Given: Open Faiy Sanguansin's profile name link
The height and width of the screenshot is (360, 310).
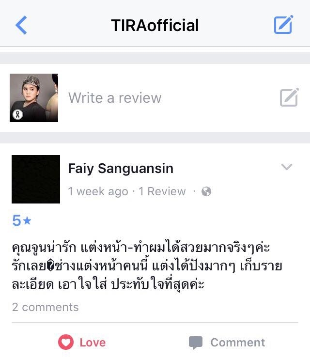Looking at the screenshot, I should point(121,168).
